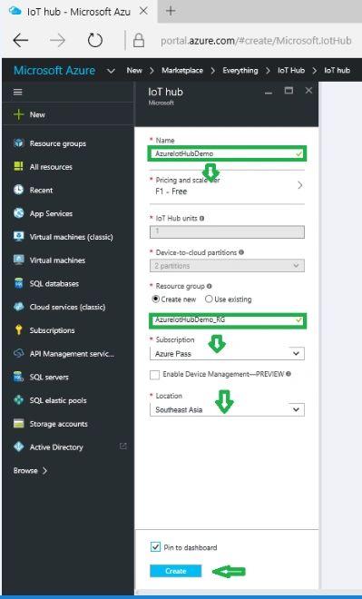Click the Resource group info icon
Image resolution: width=362 pixels, height=599 pixels.
pos(210,286)
